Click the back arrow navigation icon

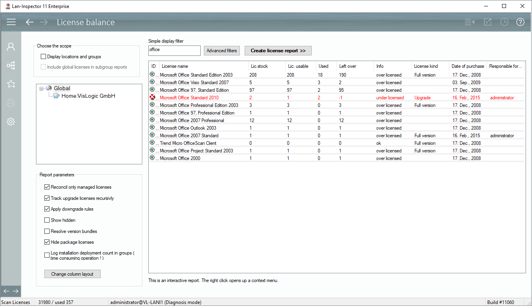[x=30, y=22]
